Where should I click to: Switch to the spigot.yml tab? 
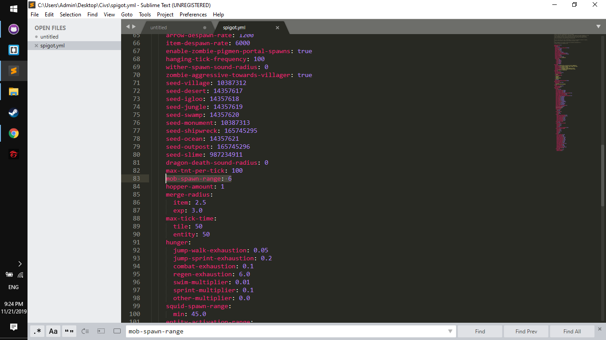[251, 27]
